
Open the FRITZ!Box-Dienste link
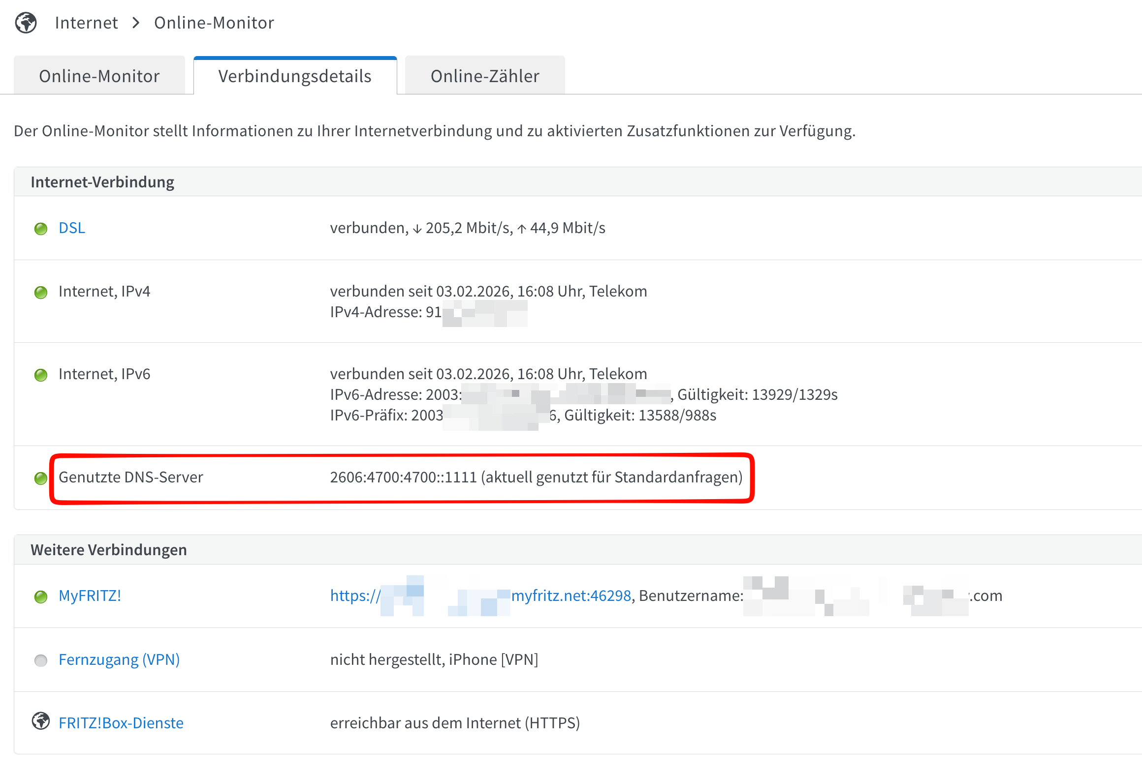121,723
